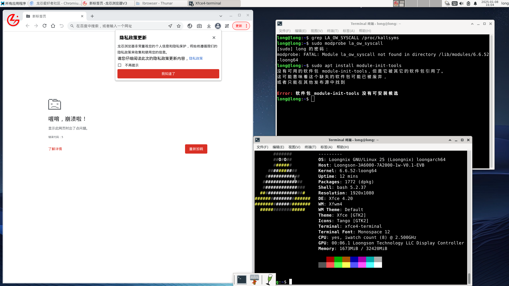Open the battery power manager tray icon
509x286 pixels.
pos(468,3)
